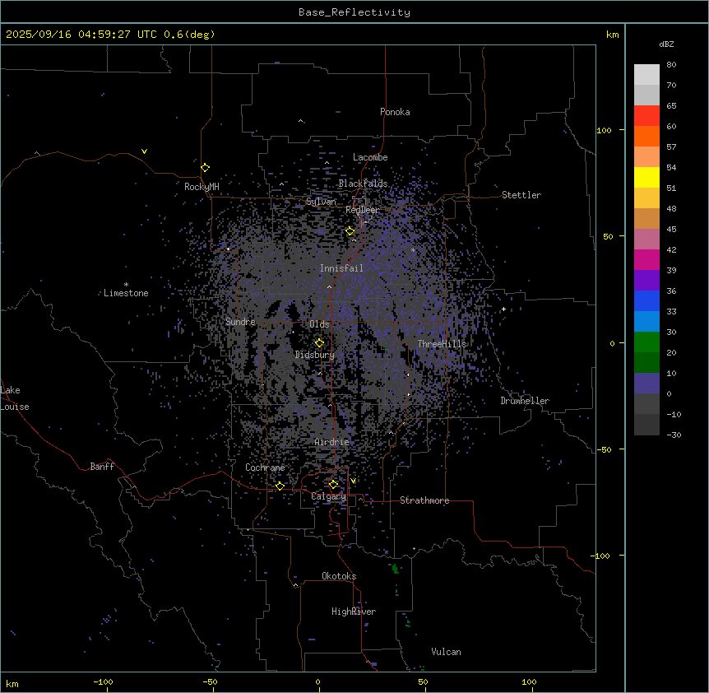
Task: Click the Lake Louise label
Action: (15, 398)
